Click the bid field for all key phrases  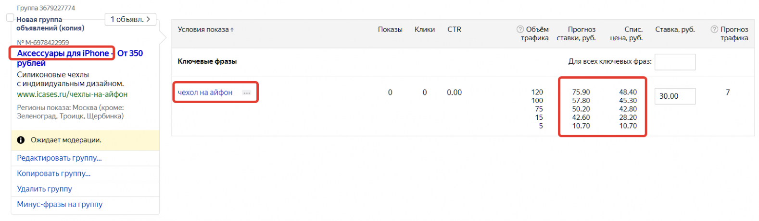[x=675, y=62]
